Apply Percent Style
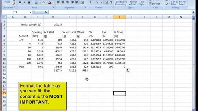 coord(97,2)
